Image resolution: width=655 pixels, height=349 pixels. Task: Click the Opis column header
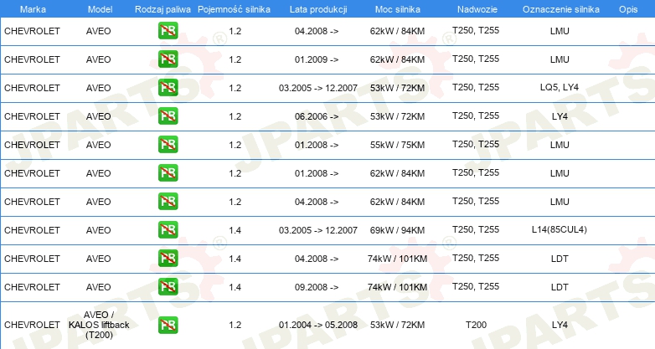click(628, 8)
